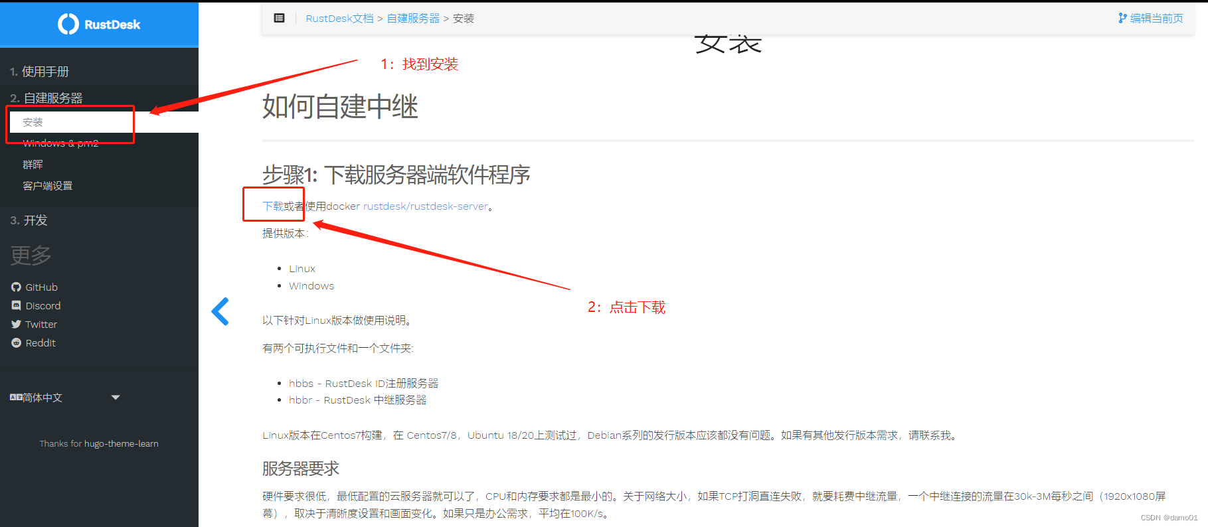This screenshot has width=1208, height=527.
Task: Click the Twitter bird icon
Action: click(16, 324)
